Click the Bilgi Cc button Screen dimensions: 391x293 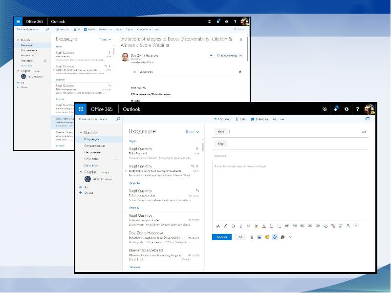221,144
